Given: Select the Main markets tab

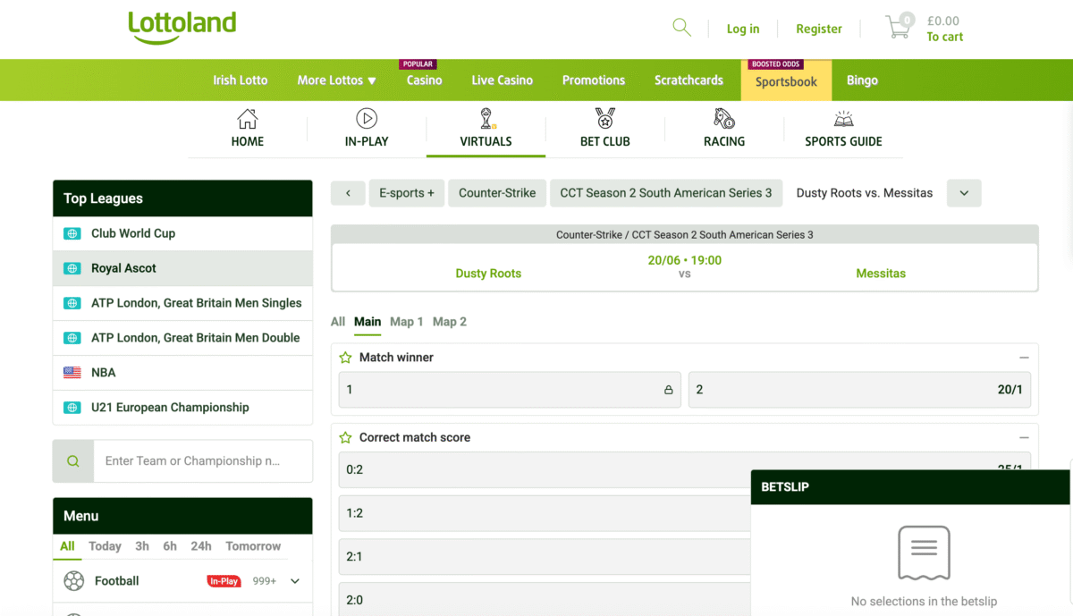Looking at the screenshot, I should [368, 322].
